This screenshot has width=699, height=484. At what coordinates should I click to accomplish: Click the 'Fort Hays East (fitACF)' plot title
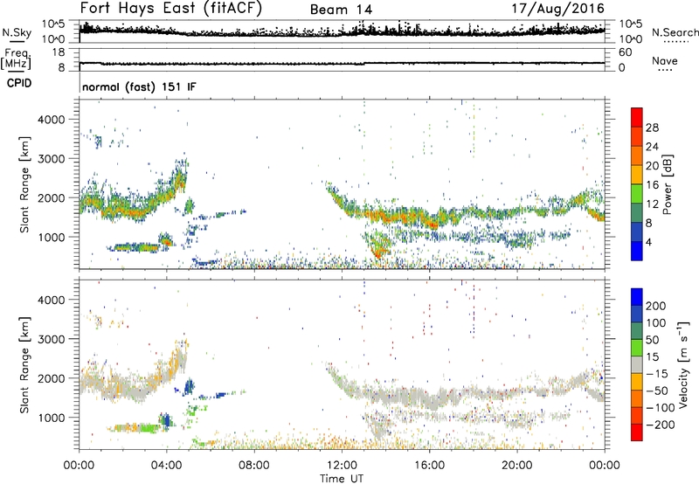[x=171, y=8]
